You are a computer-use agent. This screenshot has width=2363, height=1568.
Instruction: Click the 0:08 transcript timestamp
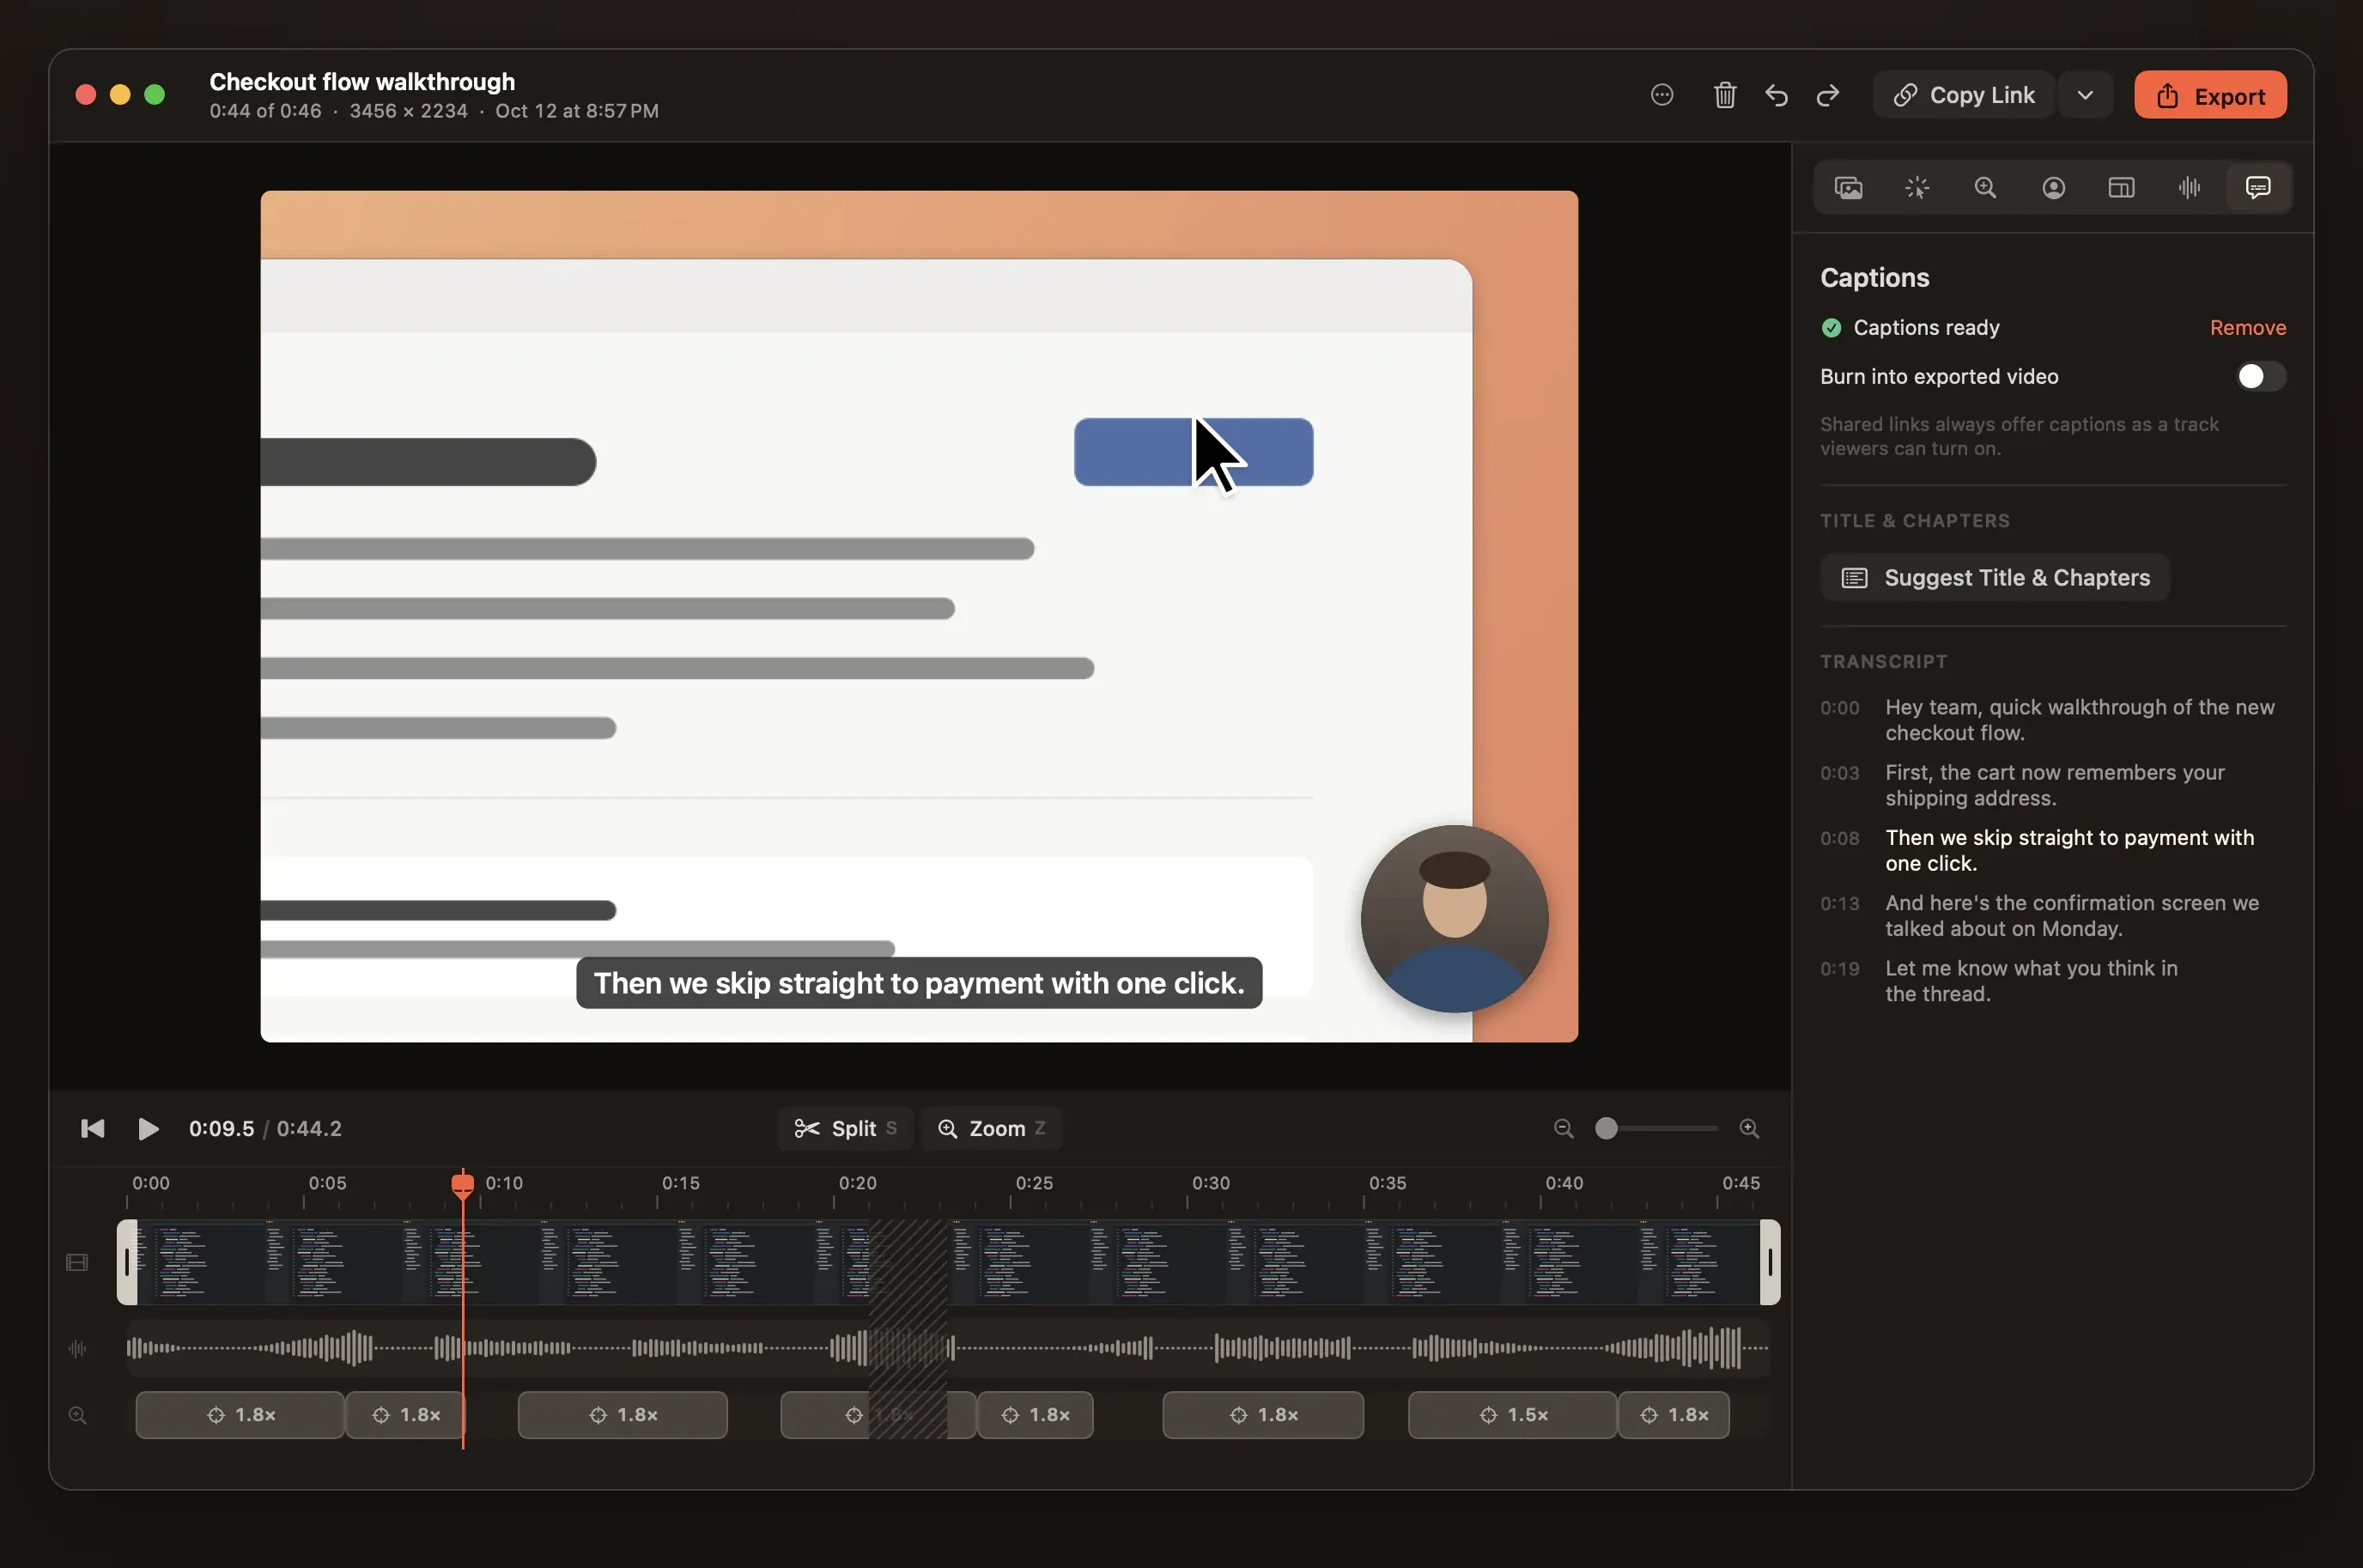coord(1839,839)
